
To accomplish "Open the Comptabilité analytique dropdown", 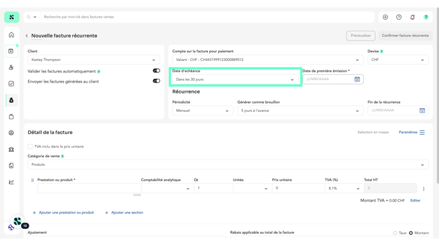I will point(167,188).
